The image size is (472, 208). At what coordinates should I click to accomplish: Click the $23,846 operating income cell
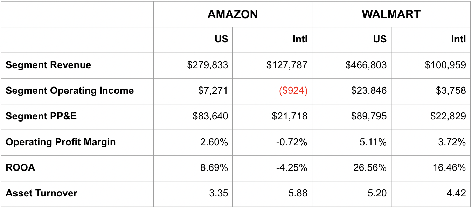tap(369, 91)
